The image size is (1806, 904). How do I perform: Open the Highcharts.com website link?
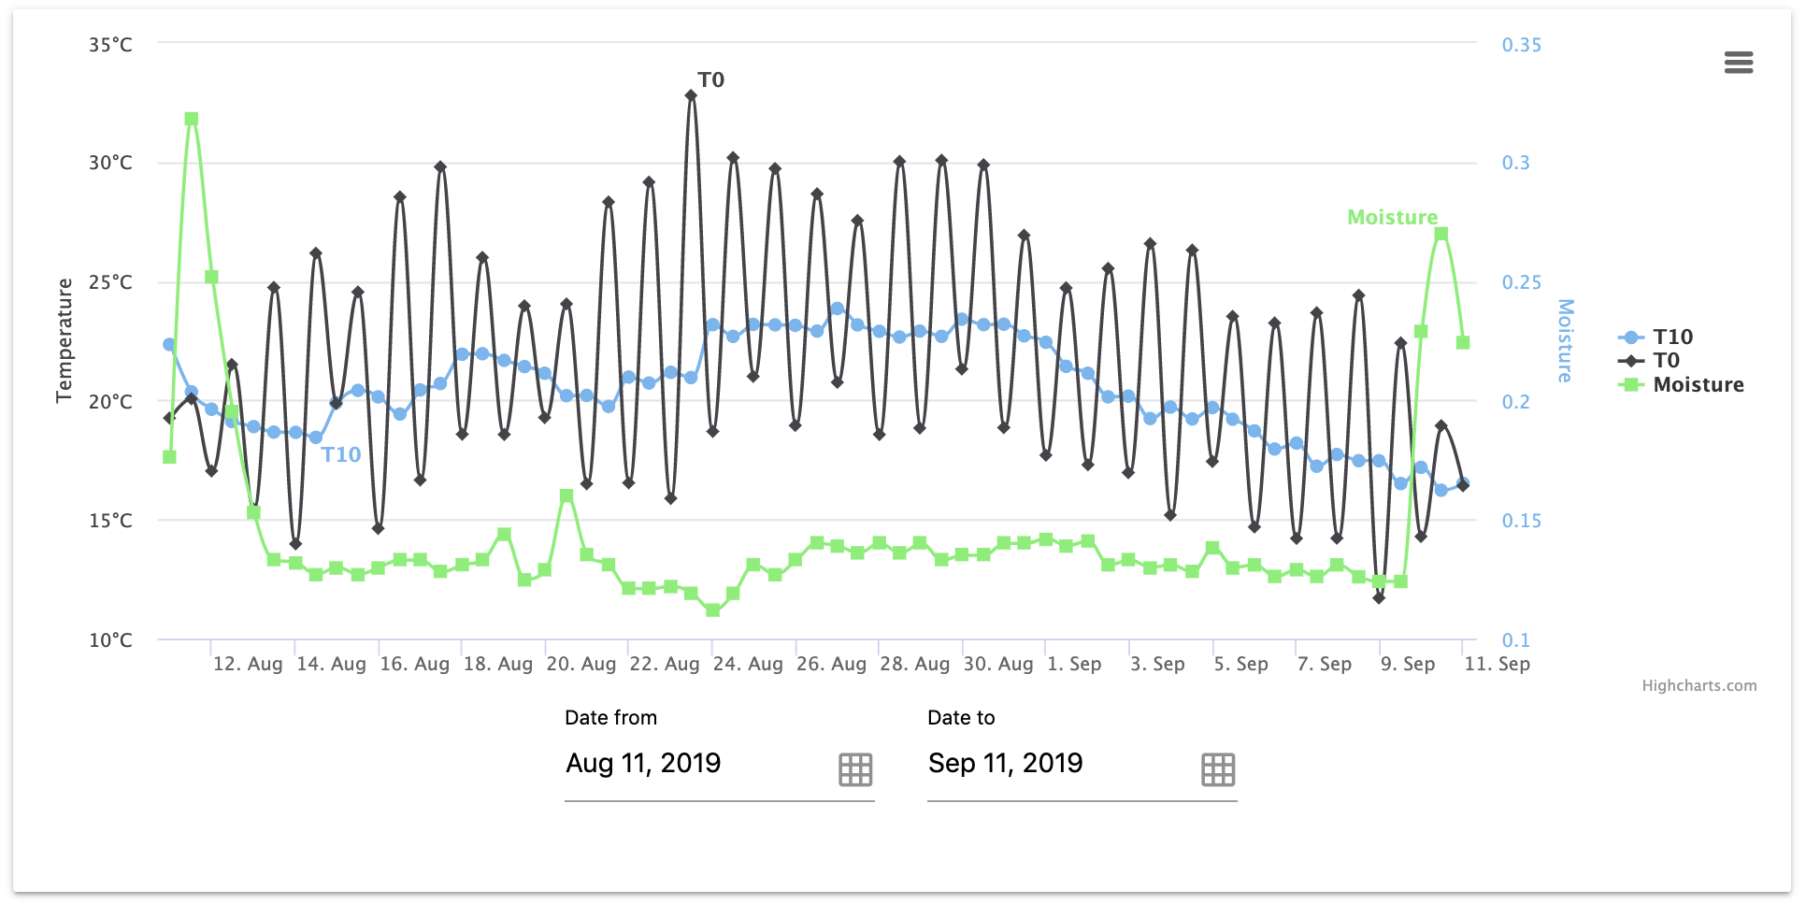click(x=1700, y=685)
